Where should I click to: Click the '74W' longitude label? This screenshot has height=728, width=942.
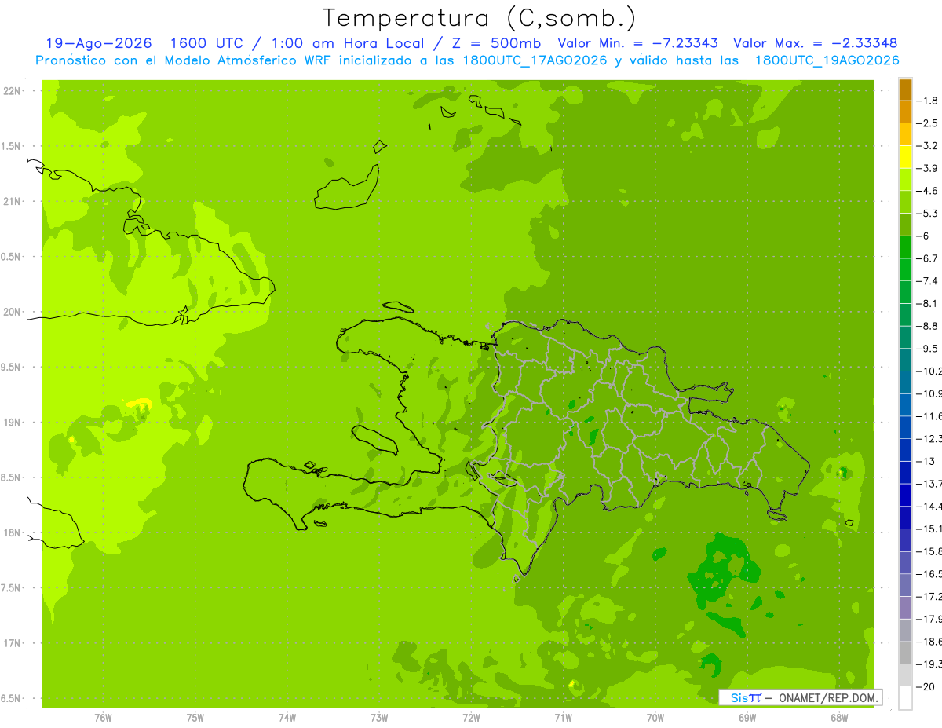[287, 718]
